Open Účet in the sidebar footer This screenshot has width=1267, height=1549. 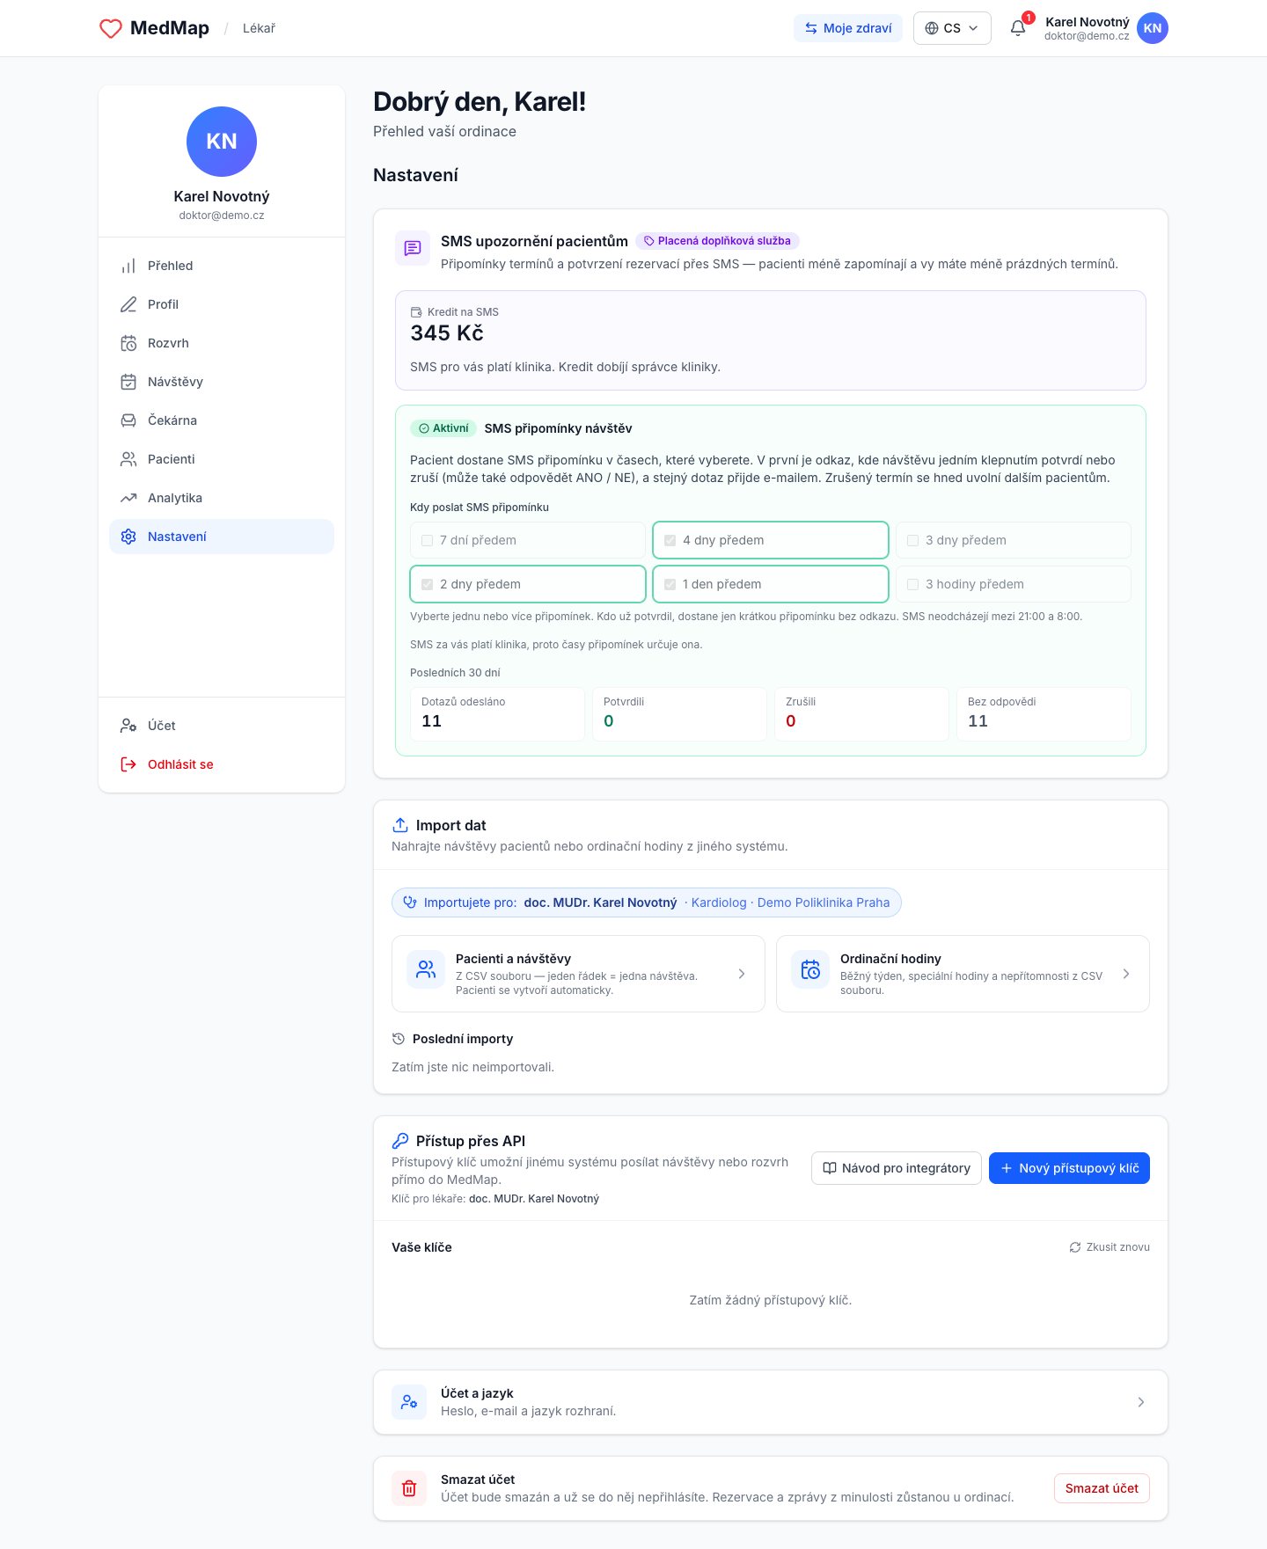coord(222,726)
